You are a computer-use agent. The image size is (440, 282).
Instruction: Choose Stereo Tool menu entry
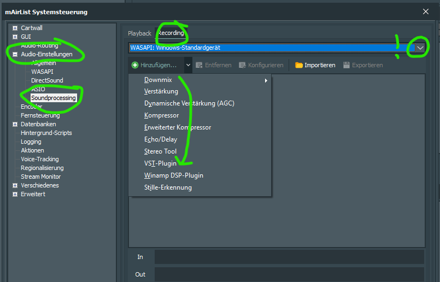(x=160, y=151)
